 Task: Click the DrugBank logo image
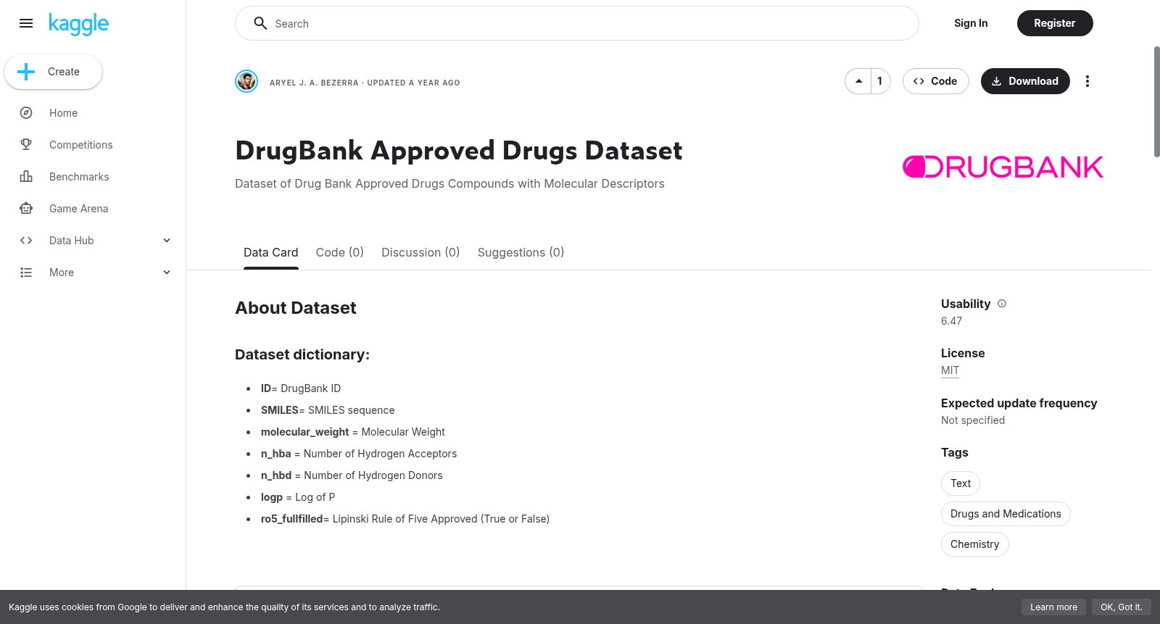(1003, 167)
